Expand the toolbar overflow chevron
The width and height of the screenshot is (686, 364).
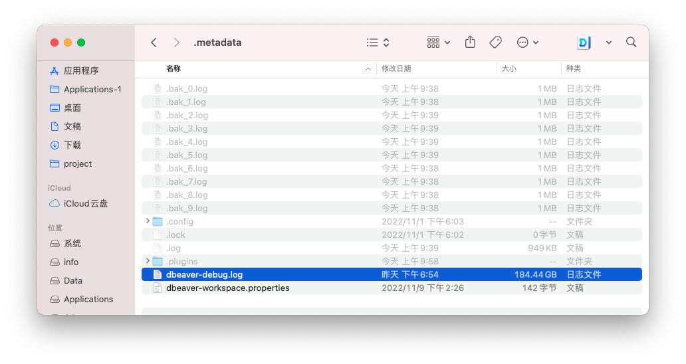click(609, 43)
